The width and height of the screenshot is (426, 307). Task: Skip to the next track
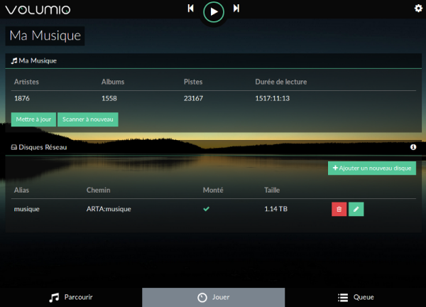pyautogui.click(x=236, y=9)
